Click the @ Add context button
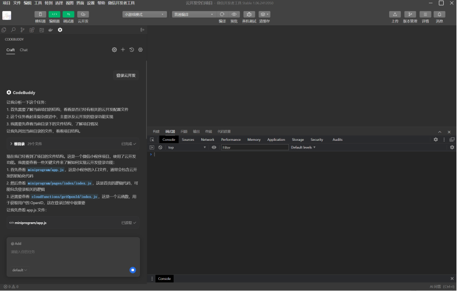The height and width of the screenshot is (291, 457). (x=16, y=244)
